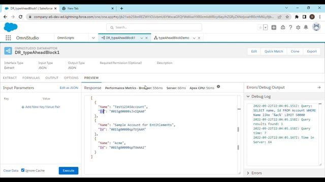Open browser Extensions puzzle icon
Image resolution: width=325 pixels, height=182 pixels.
tap(297, 17)
